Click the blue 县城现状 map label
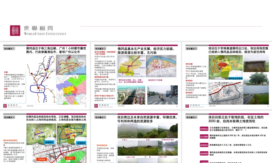272x163 pixels. pyautogui.click(x=49, y=142)
